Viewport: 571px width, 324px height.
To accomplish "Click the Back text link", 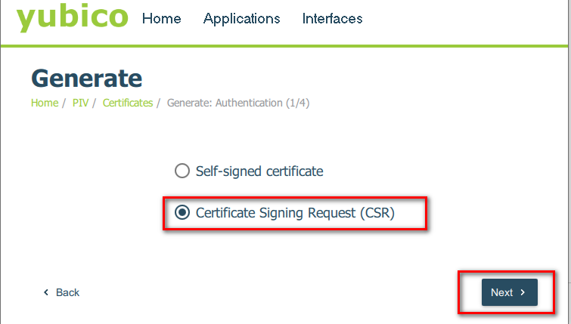I will click(x=67, y=292).
